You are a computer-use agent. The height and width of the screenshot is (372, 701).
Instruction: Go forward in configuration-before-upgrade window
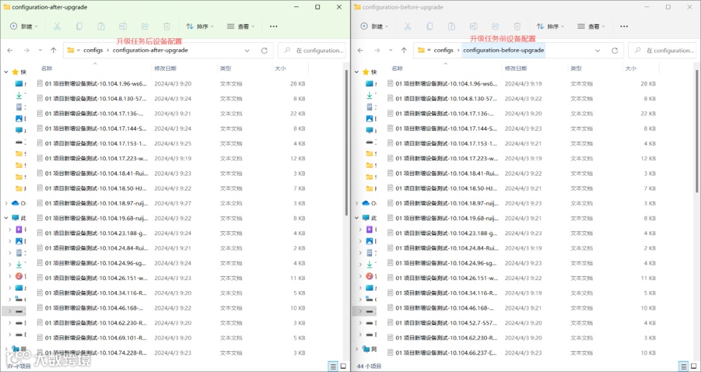[377, 51]
